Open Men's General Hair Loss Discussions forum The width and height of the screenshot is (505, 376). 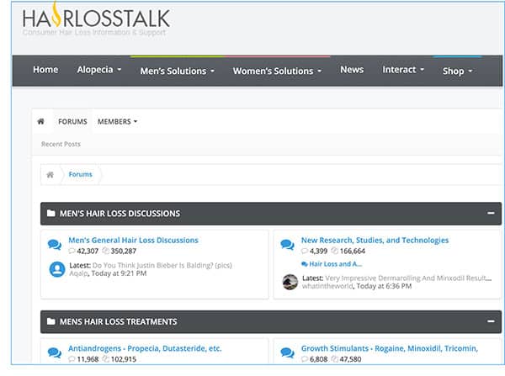point(133,240)
